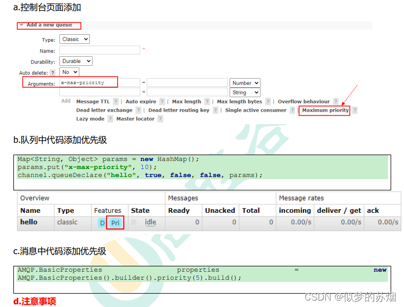The image size is (404, 307).
Task: Click the Overview group header
Action: coord(35,198)
